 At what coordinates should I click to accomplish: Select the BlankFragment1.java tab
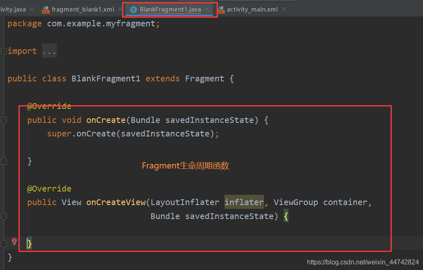point(170,9)
